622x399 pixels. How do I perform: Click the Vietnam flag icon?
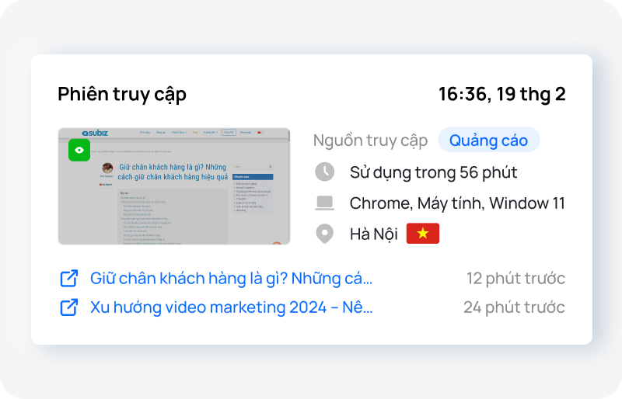(423, 234)
